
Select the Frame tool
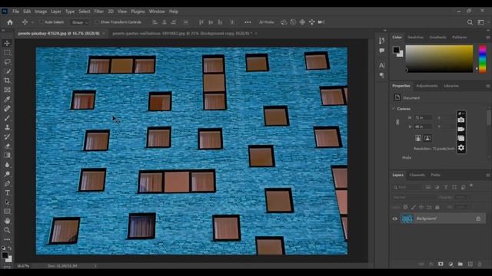[7, 90]
